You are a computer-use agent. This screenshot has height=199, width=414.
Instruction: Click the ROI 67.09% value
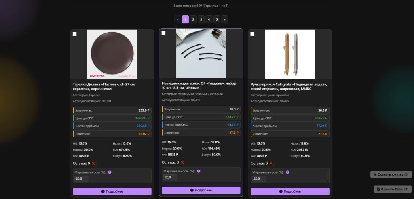125,150
